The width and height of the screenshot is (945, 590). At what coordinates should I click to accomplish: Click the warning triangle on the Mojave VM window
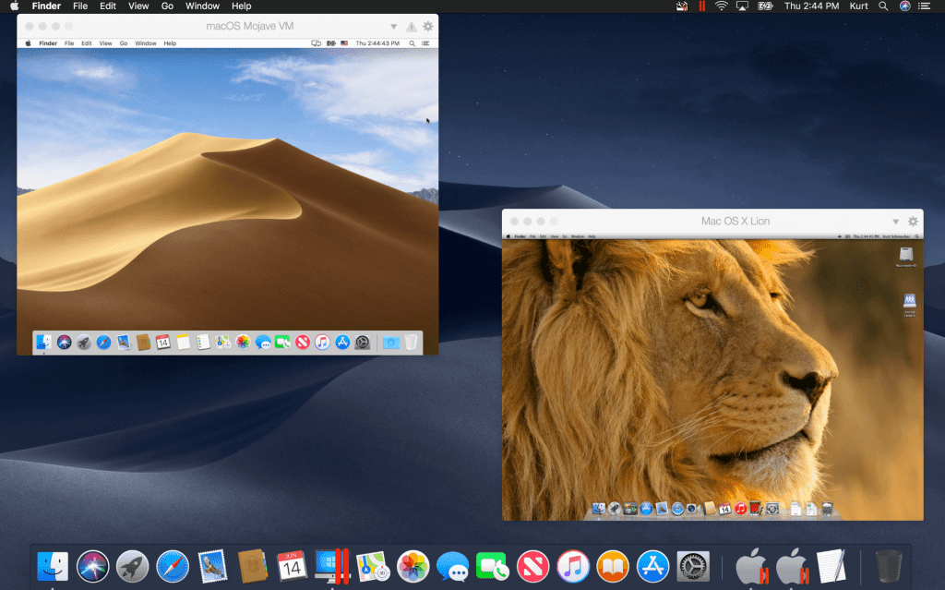[411, 26]
